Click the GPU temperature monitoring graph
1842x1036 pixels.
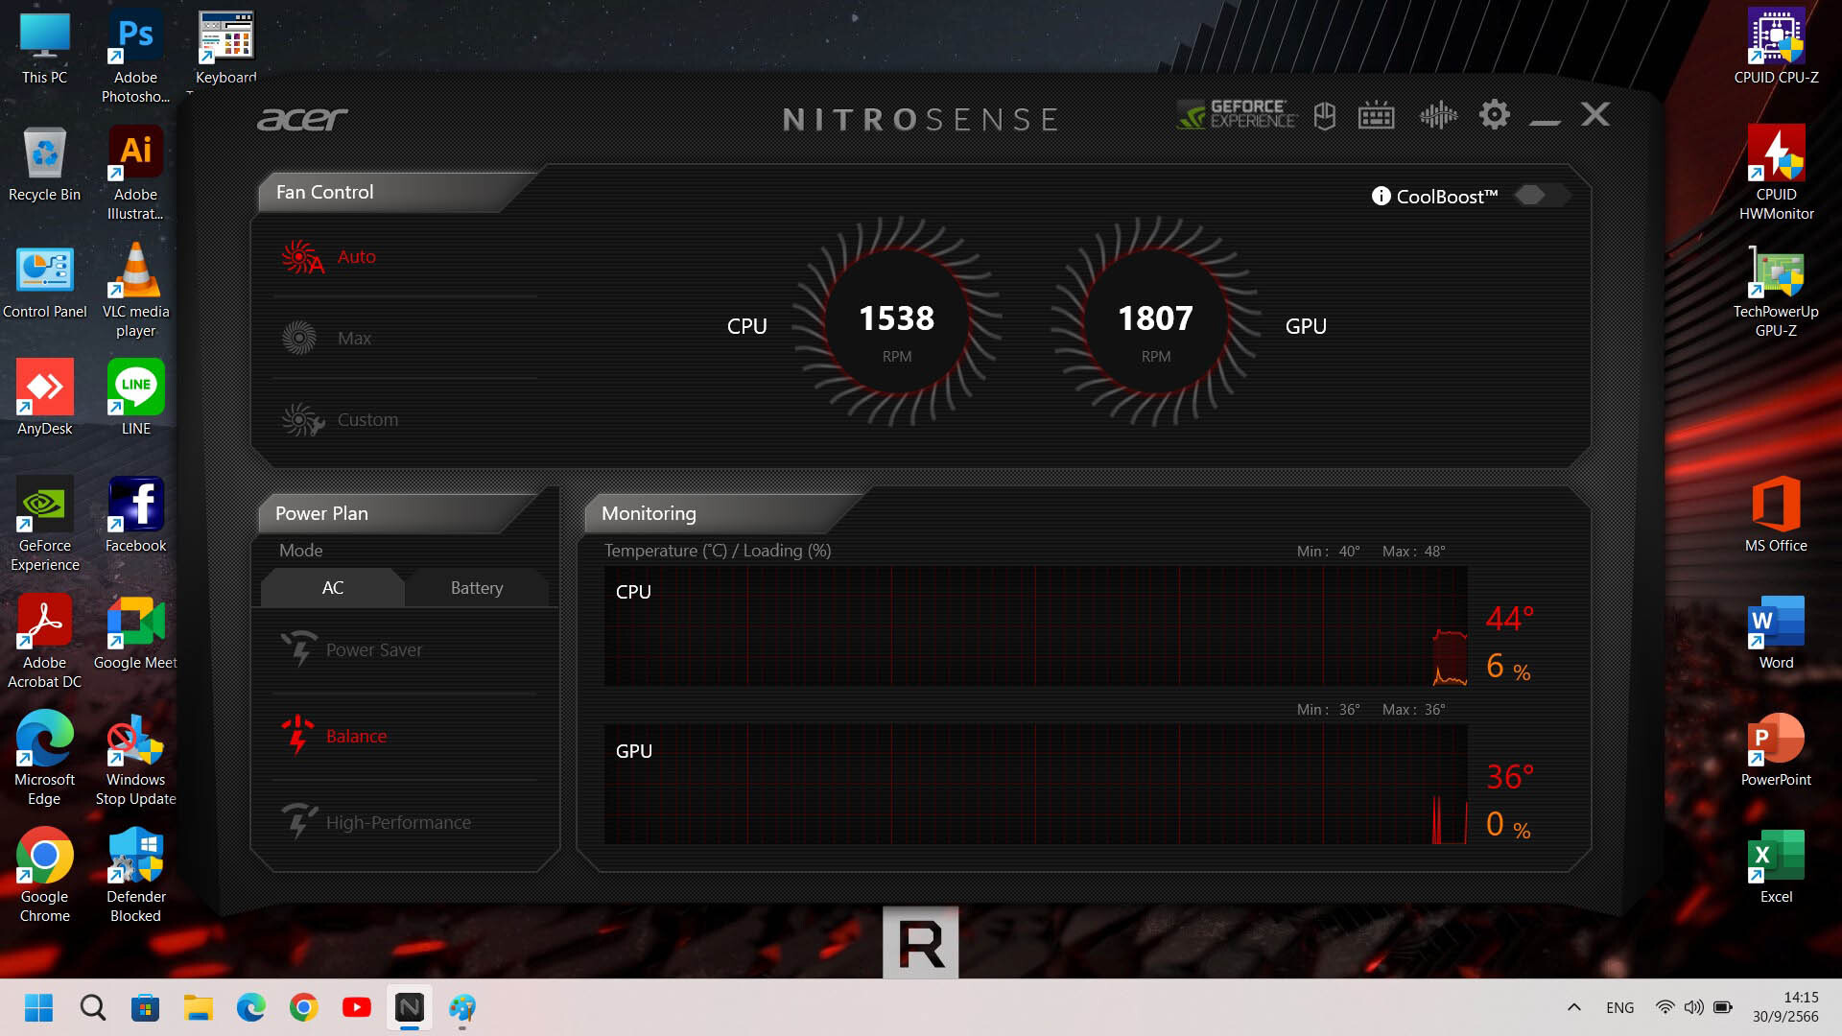click(x=1034, y=785)
